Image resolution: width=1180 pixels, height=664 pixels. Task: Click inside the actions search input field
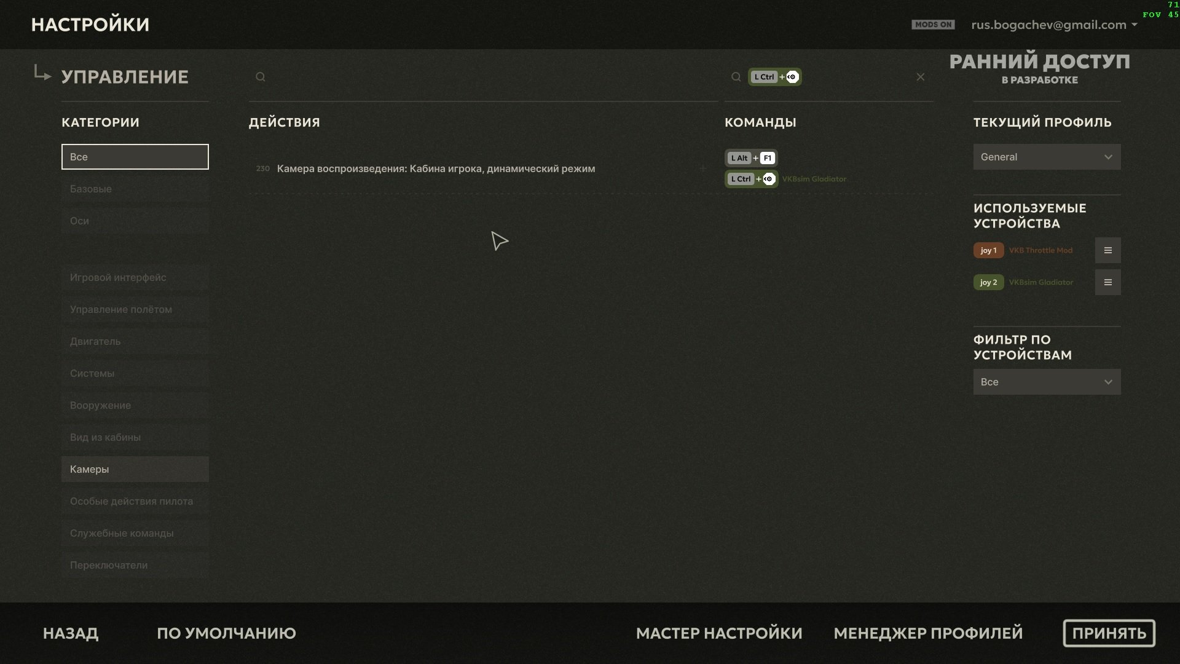pos(486,77)
